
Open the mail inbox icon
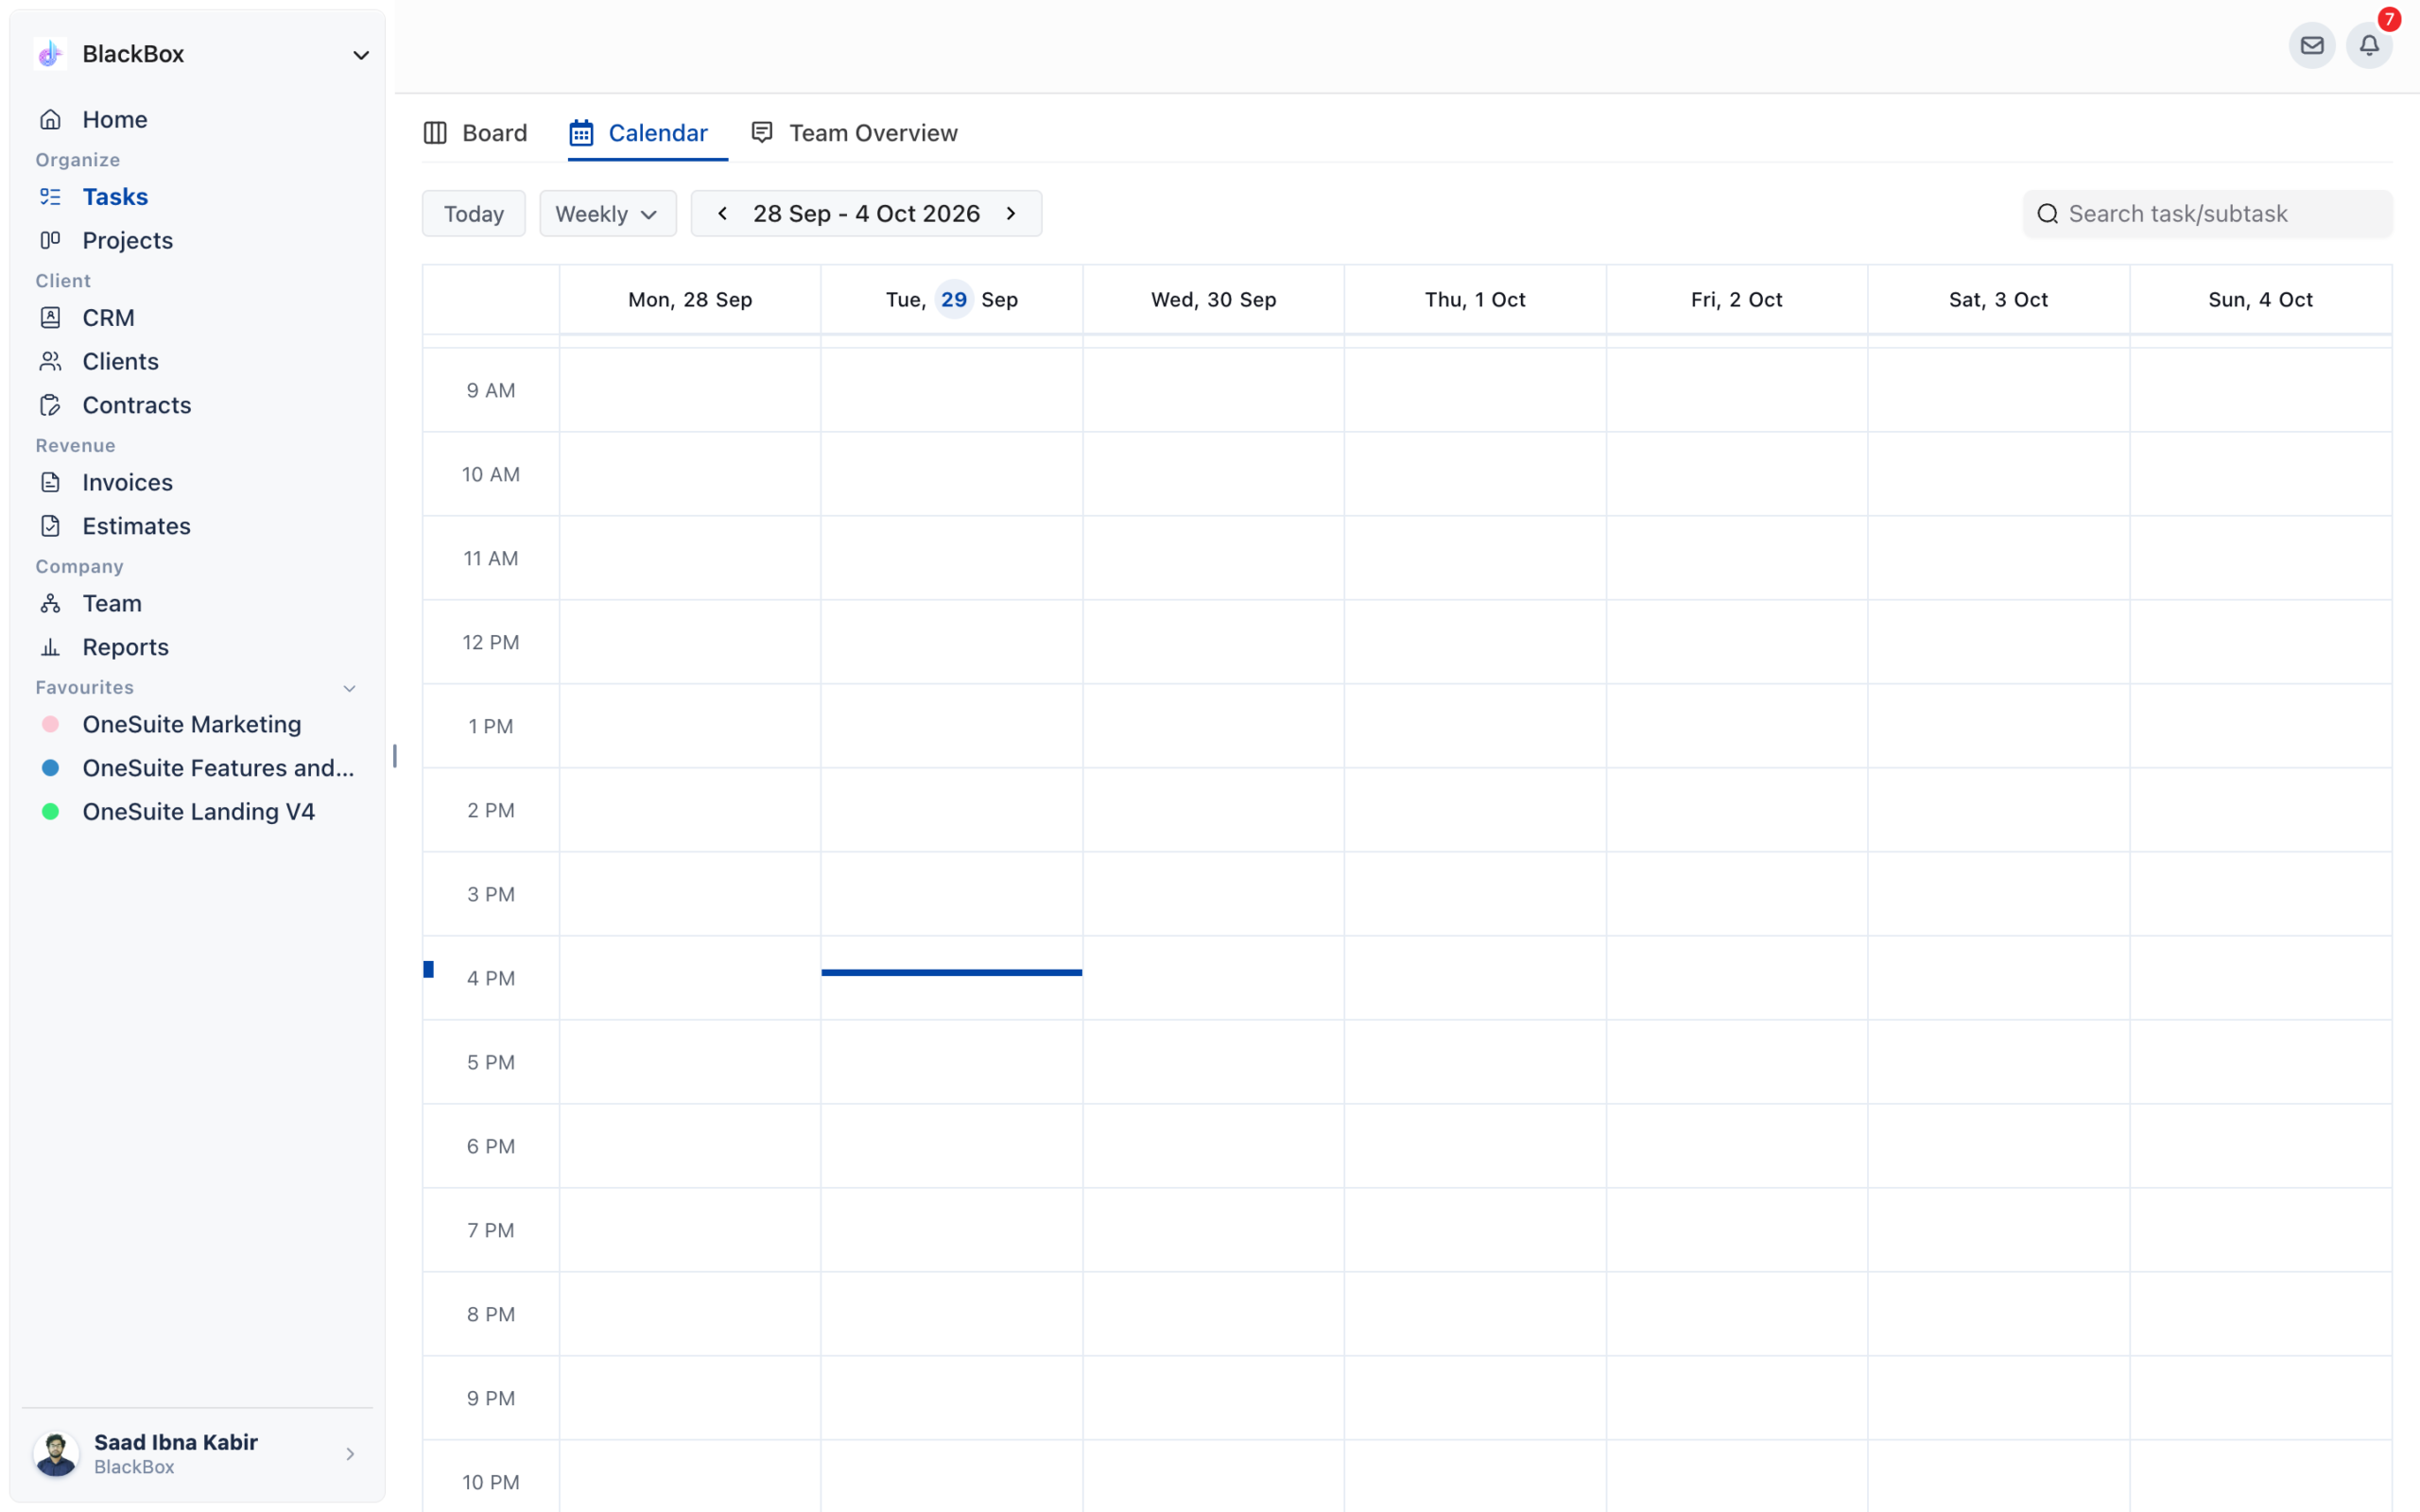(2311, 45)
